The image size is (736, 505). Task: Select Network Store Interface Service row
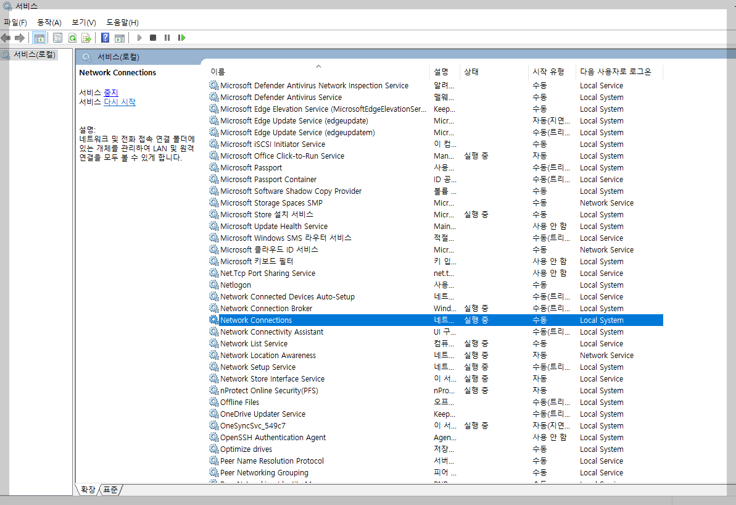pos(435,378)
